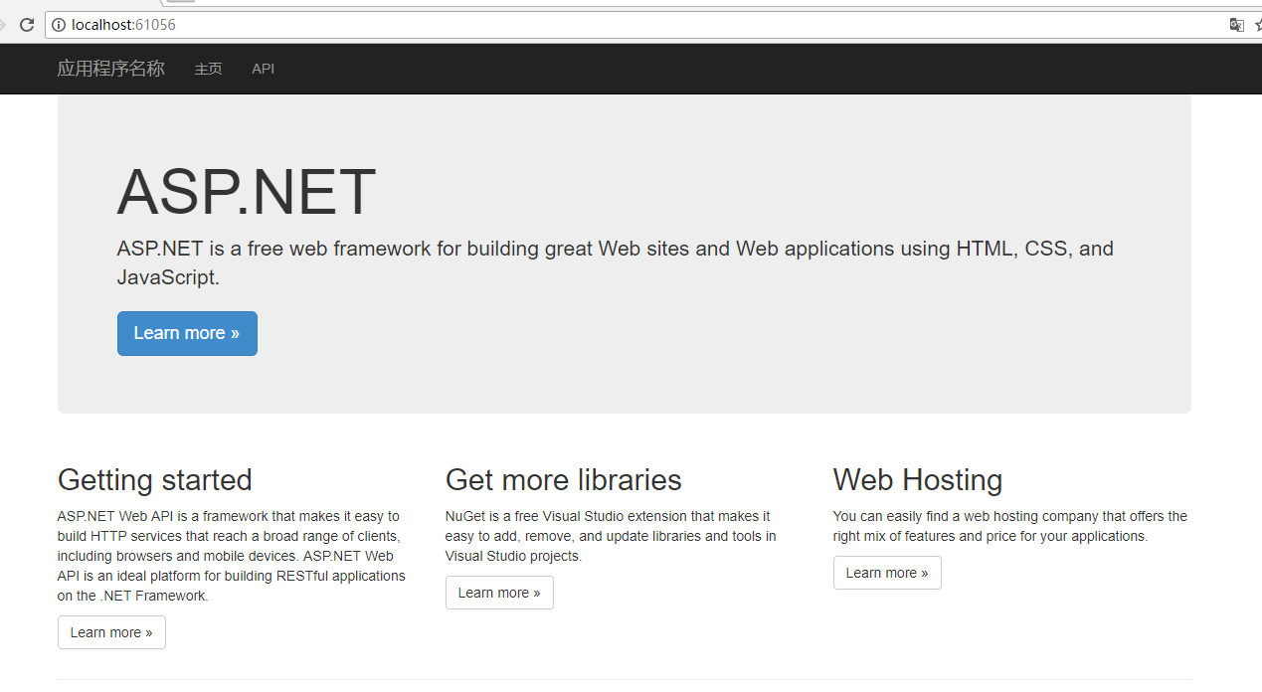Open Learn more under Web Hosting
Viewport: 1262px width, 692px height.
click(887, 573)
